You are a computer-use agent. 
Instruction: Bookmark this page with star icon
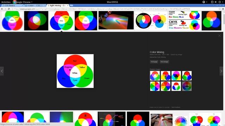point(219,9)
